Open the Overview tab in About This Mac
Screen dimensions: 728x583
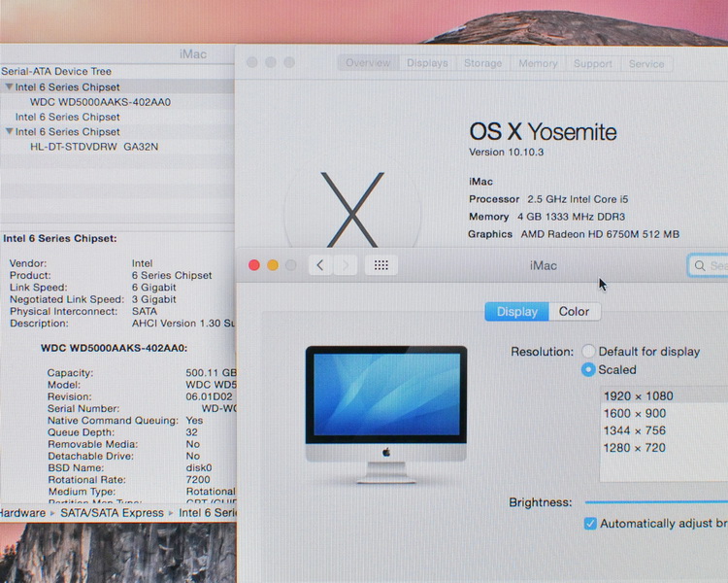tap(368, 63)
